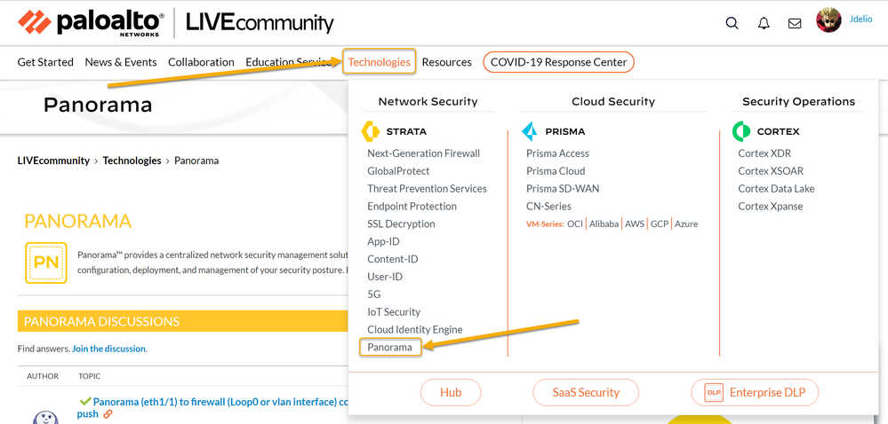Select the Azure VM-Series link

coord(686,224)
